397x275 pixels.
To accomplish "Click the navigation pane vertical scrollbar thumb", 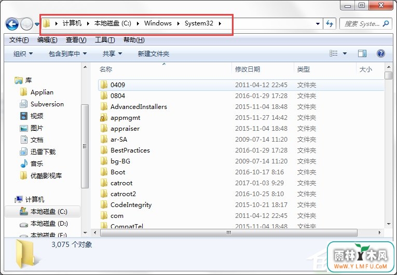I will coord(85,146).
